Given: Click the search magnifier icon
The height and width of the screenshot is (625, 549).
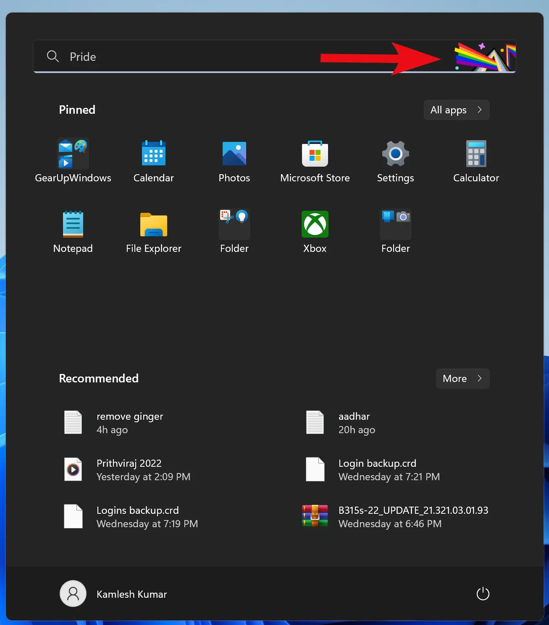Looking at the screenshot, I should tap(53, 56).
